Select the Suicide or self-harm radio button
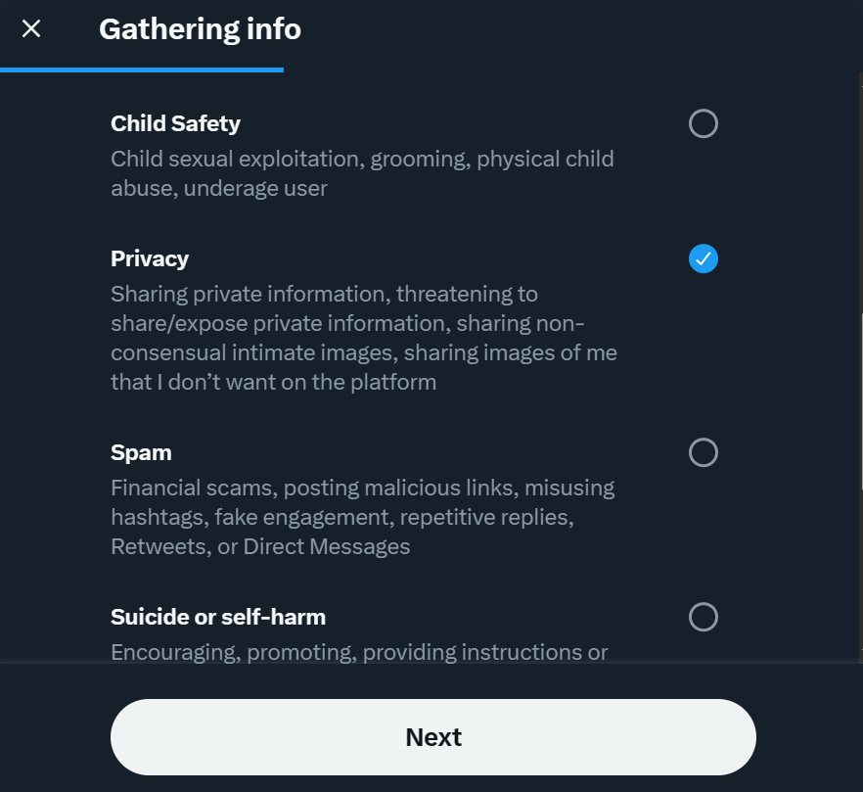863x792 pixels. coord(703,617)
